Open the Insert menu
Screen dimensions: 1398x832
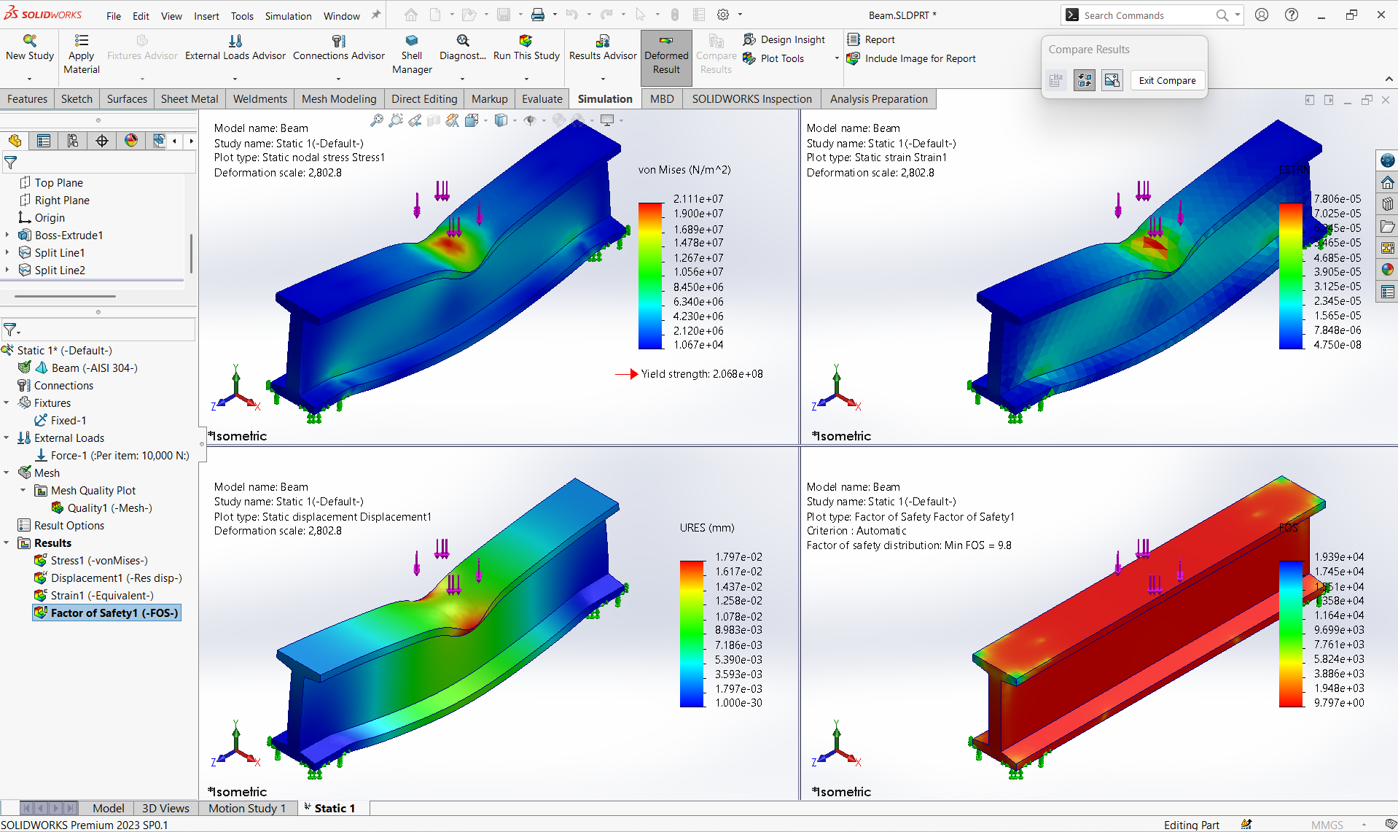point(206,15)
